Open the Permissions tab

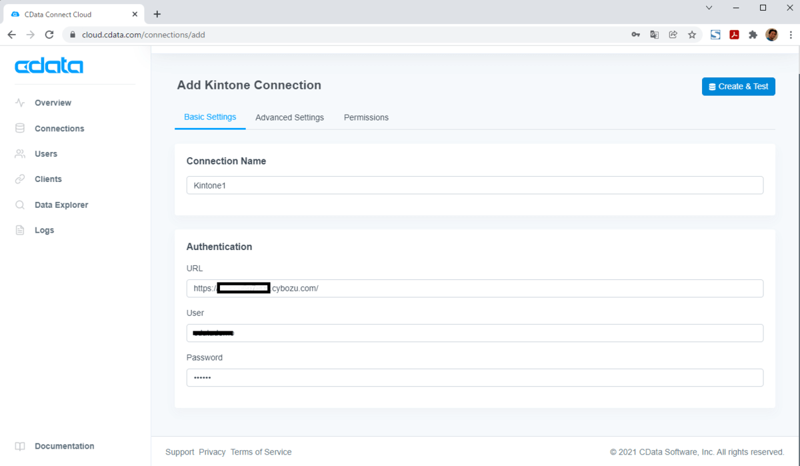point(366,117)
